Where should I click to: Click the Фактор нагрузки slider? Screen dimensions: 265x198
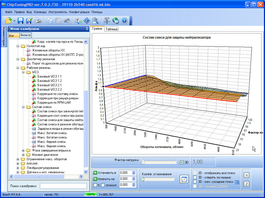[x=159, y=162]
